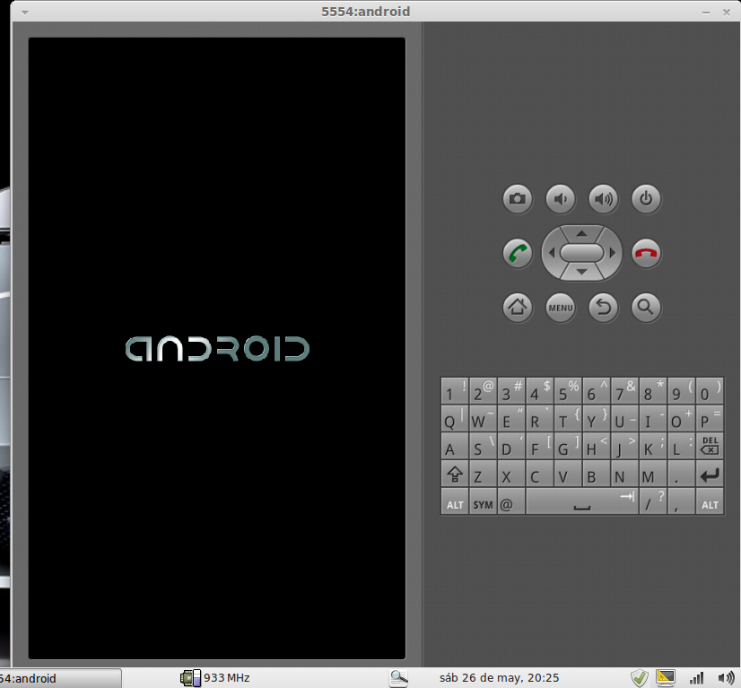Image resolution: width=741 pixels, height=688 pixels.
Task: Click the W key
Action: [483, 418]
